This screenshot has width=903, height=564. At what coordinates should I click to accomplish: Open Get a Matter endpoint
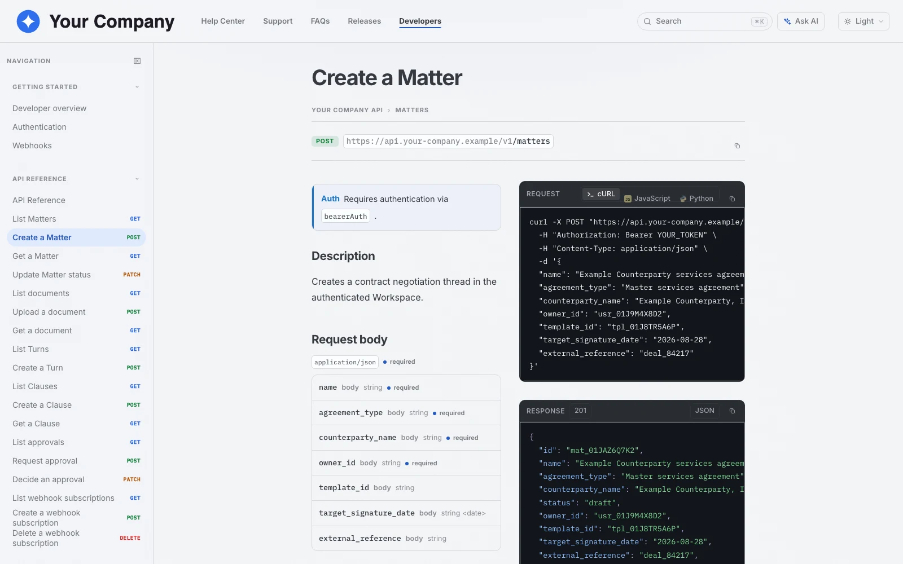76,256
